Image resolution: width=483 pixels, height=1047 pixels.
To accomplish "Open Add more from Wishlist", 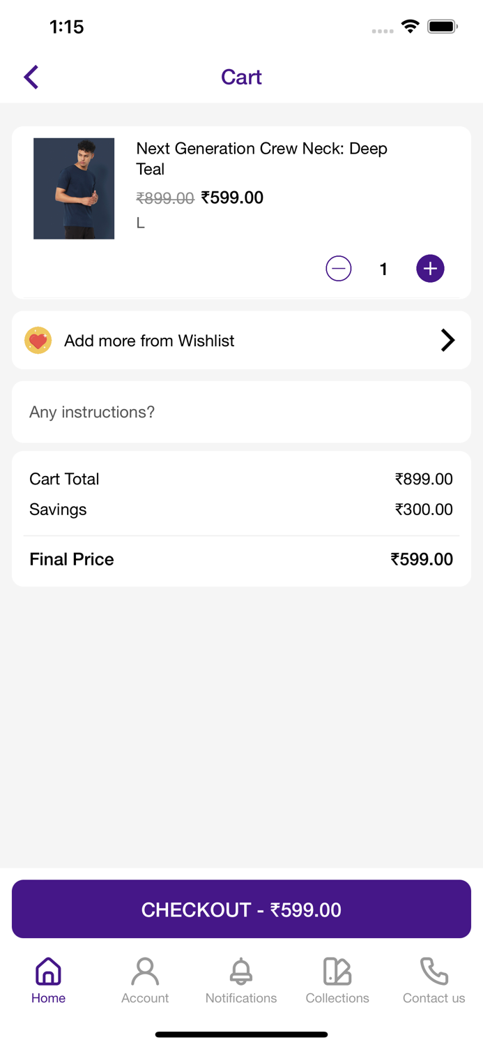I will coord(241,340).
